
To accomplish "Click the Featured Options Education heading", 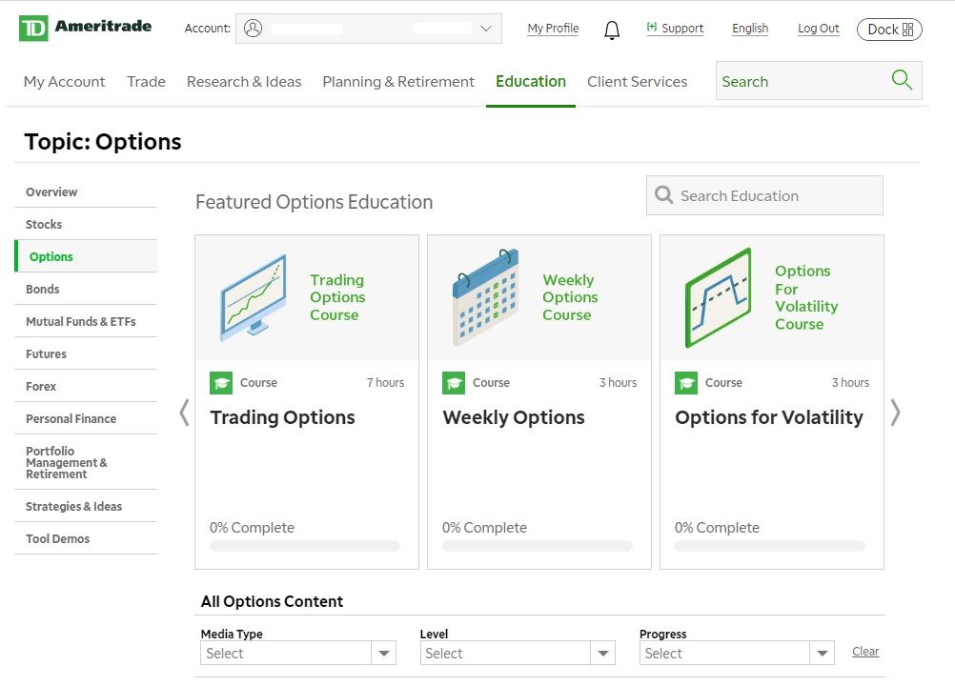I will tap(315, 202).
